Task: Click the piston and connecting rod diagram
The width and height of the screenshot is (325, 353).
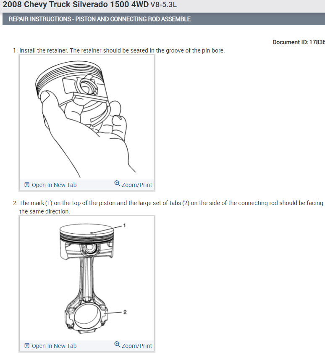Action: click(x=87, y=278)
